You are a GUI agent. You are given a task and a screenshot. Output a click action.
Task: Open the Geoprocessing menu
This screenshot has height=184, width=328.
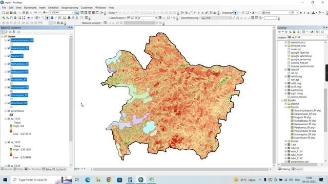(70, 8)
